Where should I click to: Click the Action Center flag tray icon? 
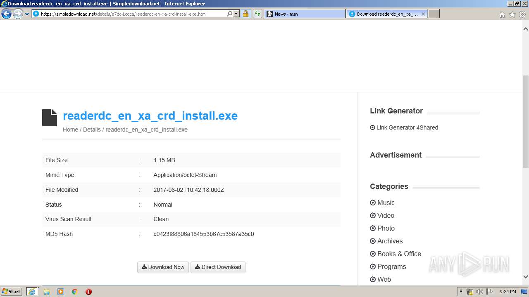(490, 292)
